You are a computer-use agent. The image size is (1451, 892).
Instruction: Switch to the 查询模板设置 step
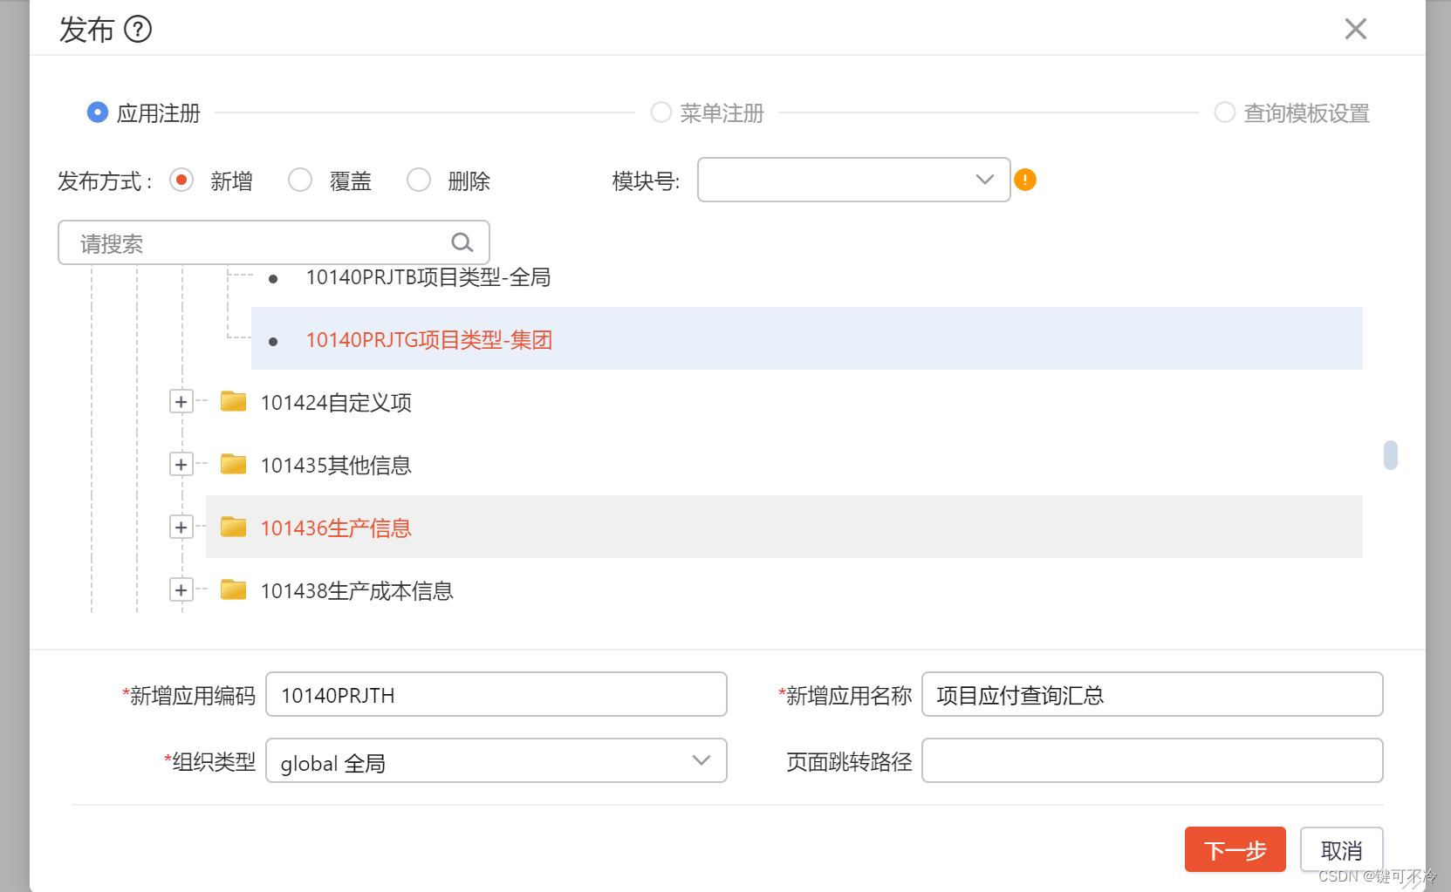click(1224, 112)
